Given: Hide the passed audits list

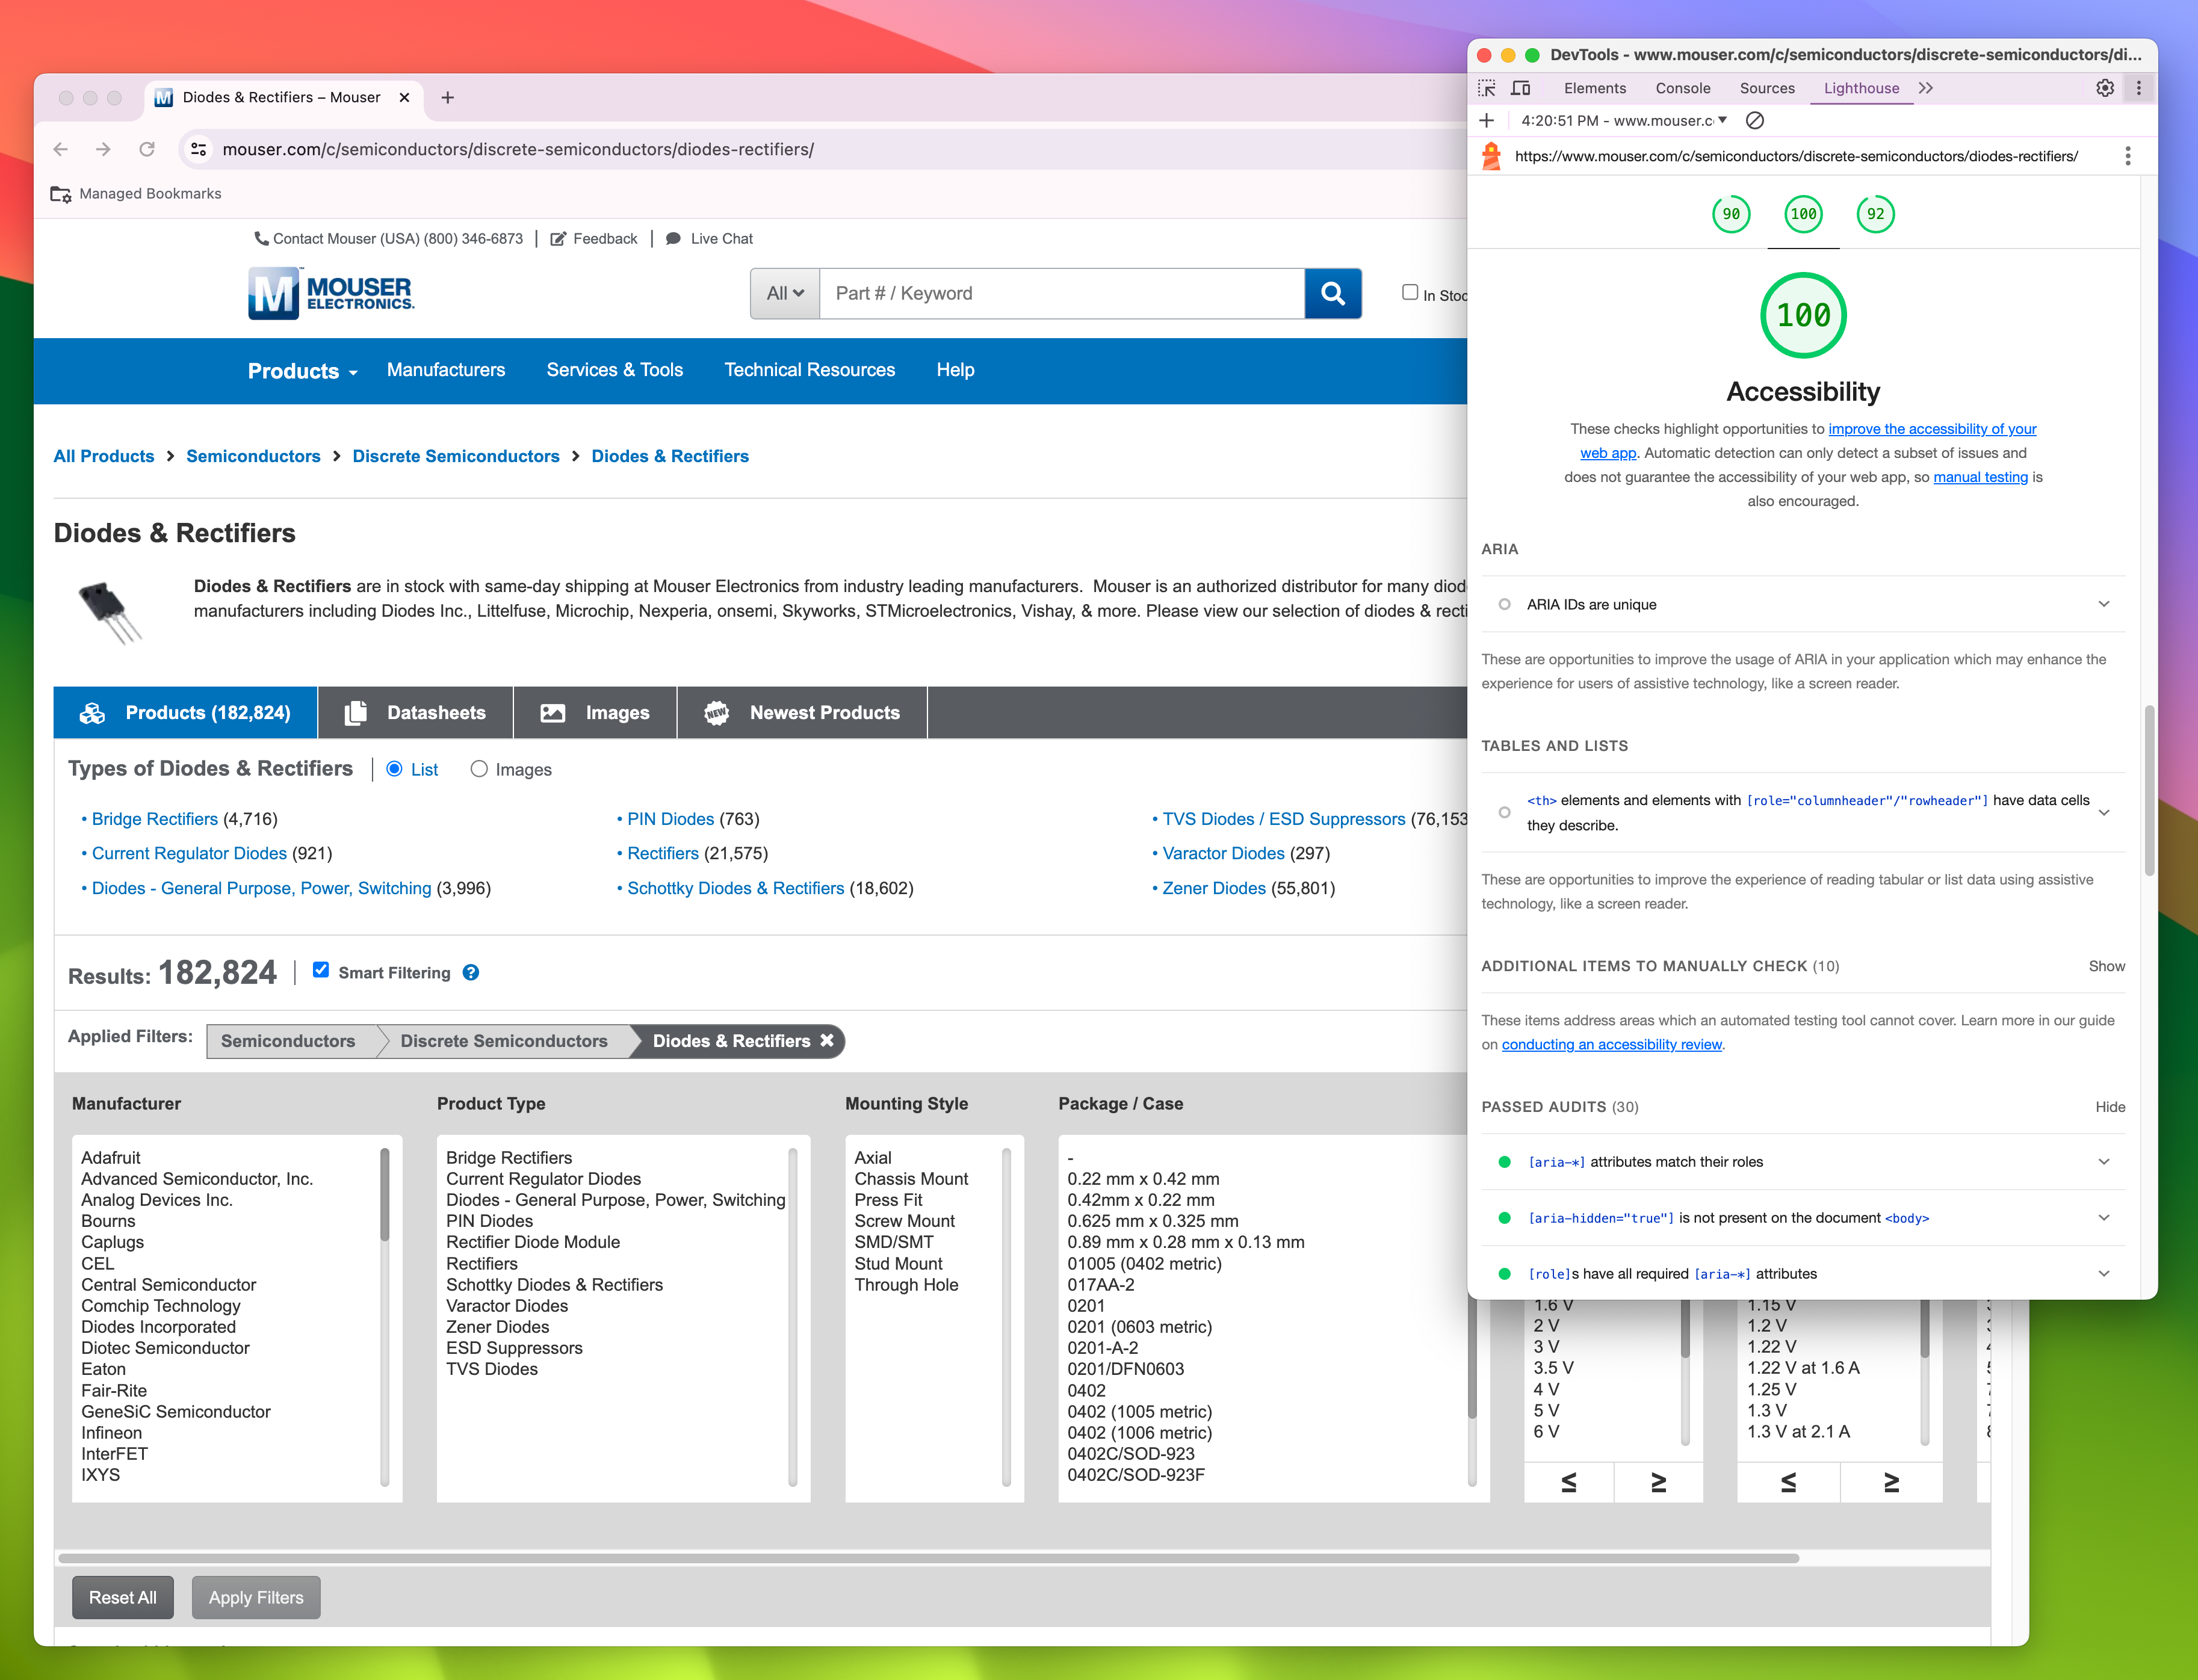Looking at the screenshot, I should pyautogui.click(x=2110, y=1107).
